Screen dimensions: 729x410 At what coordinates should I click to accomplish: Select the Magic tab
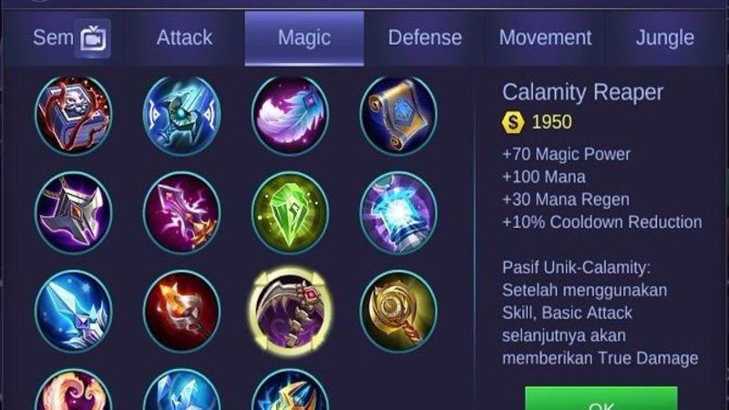pyautogui.click(x=304, y=37)
